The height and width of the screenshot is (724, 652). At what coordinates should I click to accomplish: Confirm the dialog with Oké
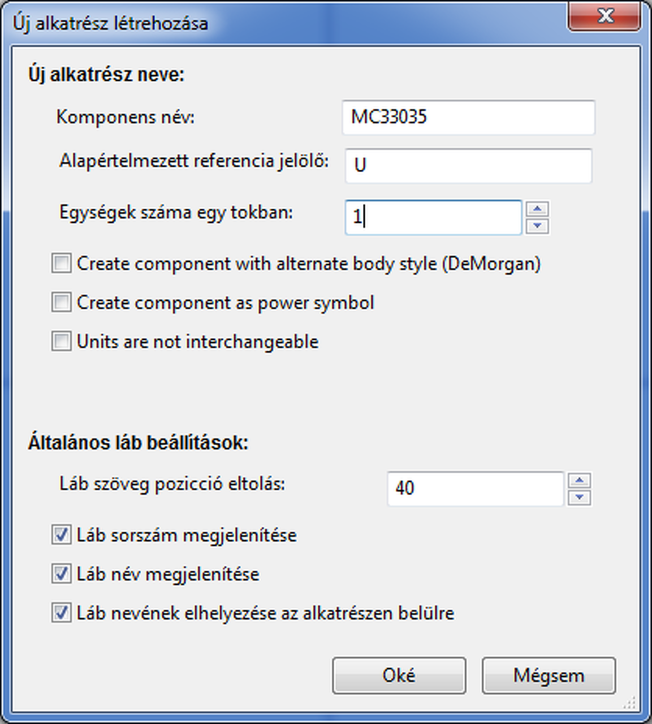coord(399,675)
